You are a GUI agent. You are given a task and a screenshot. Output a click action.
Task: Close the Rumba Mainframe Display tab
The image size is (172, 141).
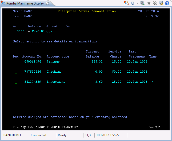pyautogui.click(x=47, y=3)
